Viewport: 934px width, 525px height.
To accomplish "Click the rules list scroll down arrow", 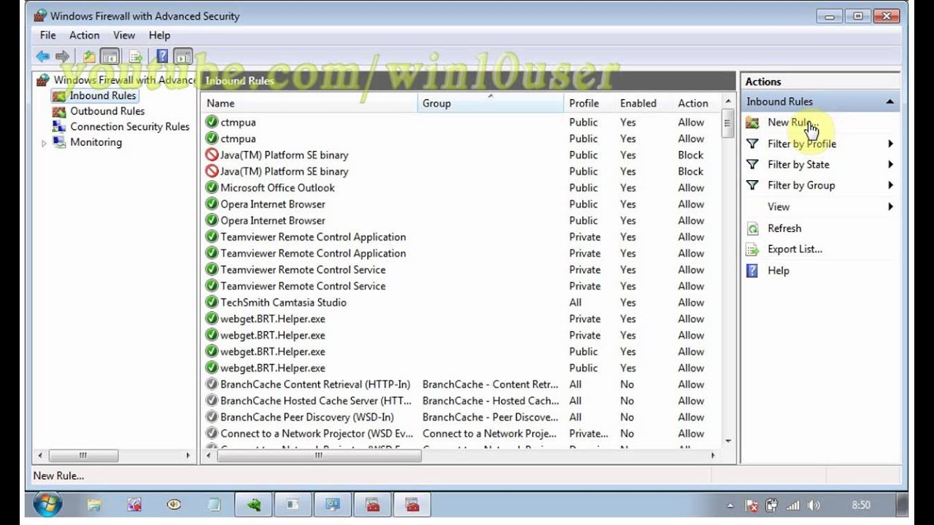I will click(727, 441).
